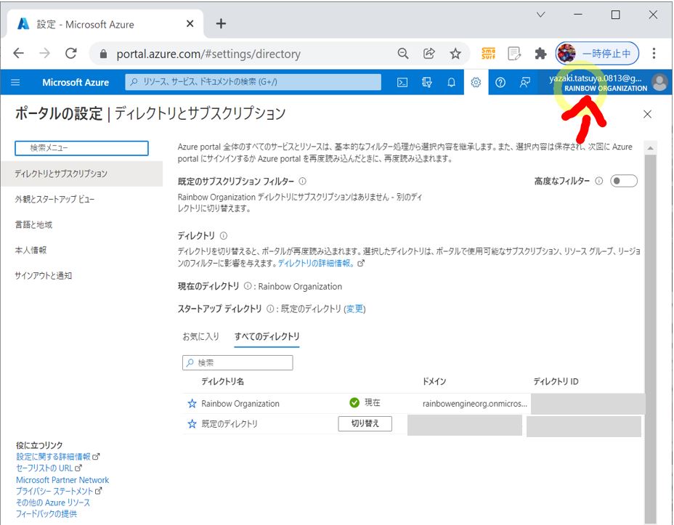Reload the Azure portal page

[x=71, y=53]
